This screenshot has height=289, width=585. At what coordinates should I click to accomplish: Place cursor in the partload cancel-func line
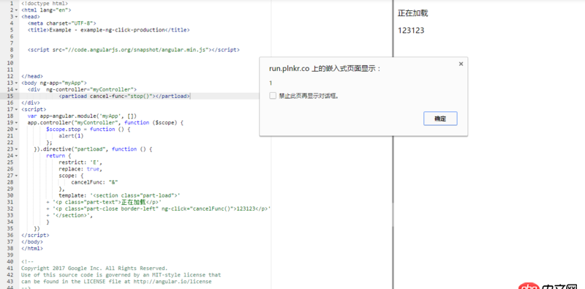(x=124, y=96)
